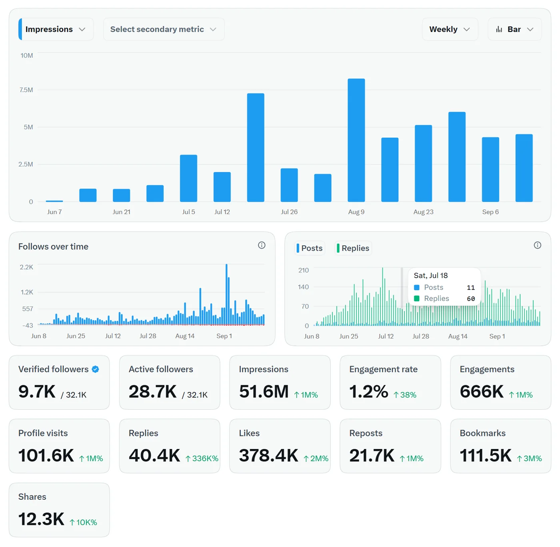Select the Engagements 666K card
560x547 pixels.
501,383
